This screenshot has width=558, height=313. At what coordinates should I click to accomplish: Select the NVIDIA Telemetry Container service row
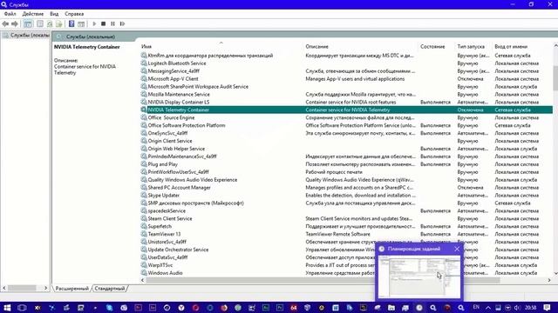click(x=346, y=110)
